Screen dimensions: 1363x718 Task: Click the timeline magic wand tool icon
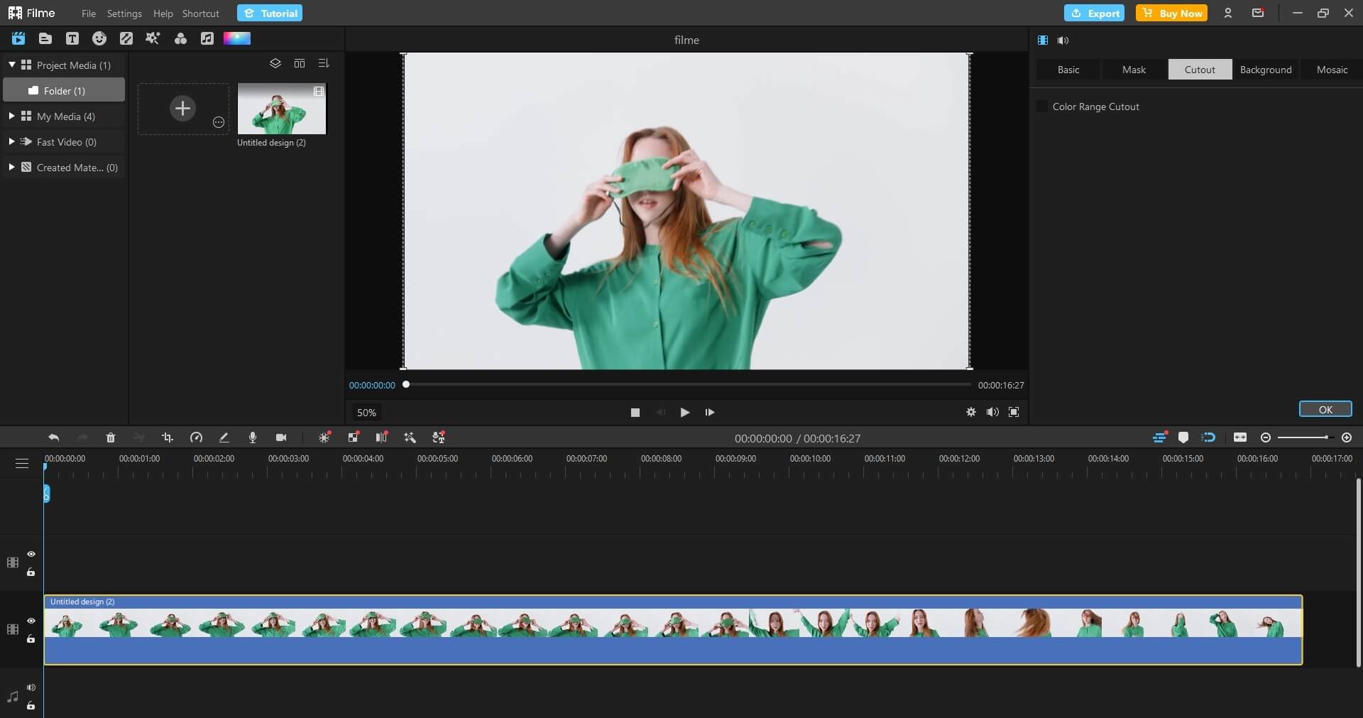pyautogui.click(x=410, y=437)
